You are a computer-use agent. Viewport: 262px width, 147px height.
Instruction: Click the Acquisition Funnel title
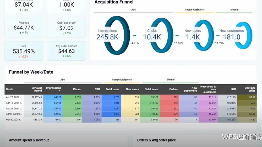pos(114,2)
